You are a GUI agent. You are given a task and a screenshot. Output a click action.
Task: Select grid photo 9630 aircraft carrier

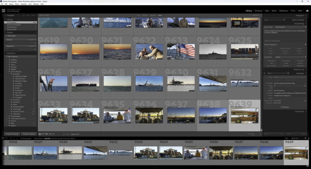pos(181,83)
